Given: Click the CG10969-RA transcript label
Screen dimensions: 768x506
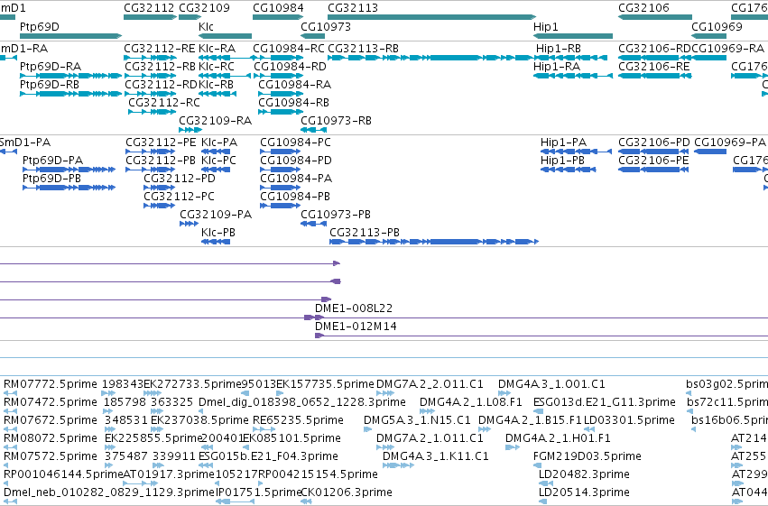Looking at the screenshot, I should click(727, 49).
